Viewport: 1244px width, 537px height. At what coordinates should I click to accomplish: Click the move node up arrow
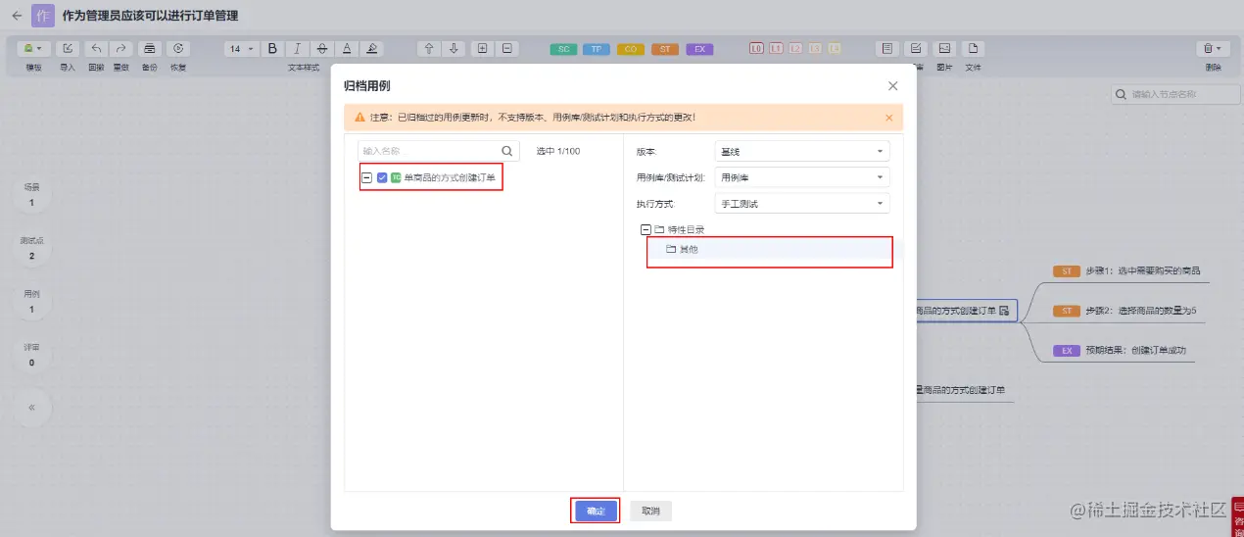click(428, 48)
